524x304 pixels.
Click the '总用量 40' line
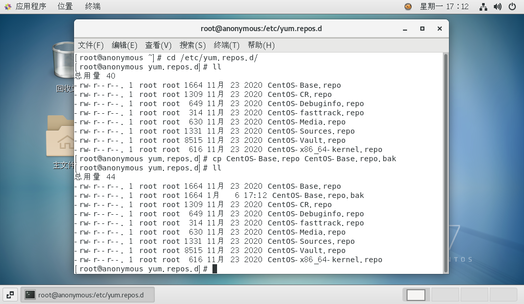click(95, 76)
